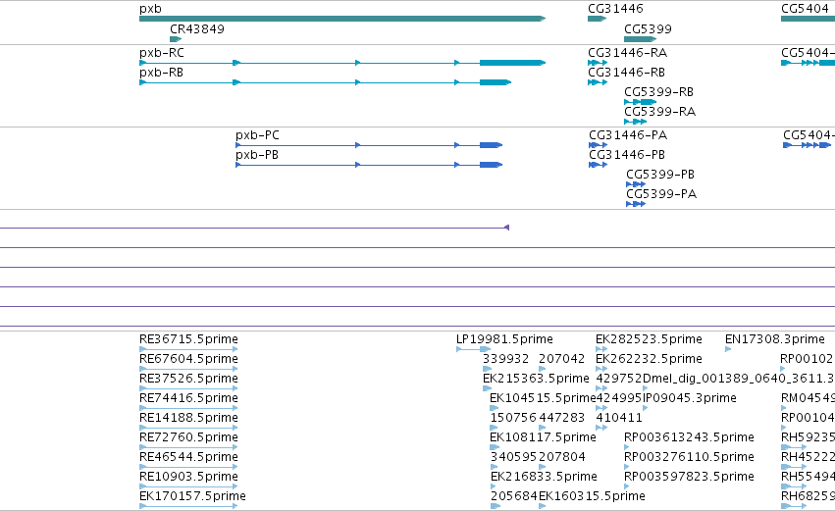
Task: Click the CG5404 gene label
Action: [x=805, y=9]
